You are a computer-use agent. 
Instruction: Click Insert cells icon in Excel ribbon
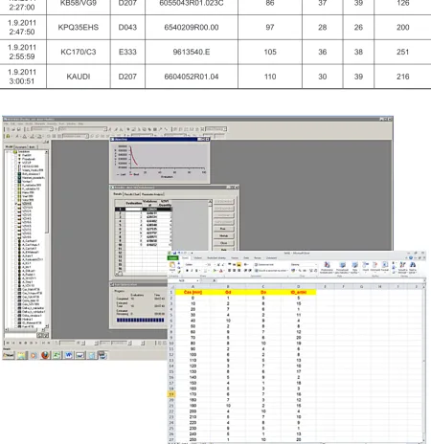click(365, 266)
